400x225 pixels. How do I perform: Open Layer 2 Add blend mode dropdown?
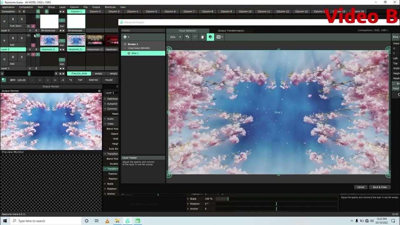tap(17, 45)
